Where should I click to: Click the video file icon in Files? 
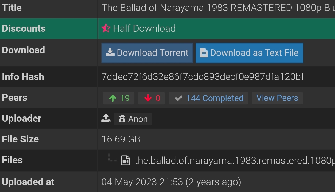[125, 160]
